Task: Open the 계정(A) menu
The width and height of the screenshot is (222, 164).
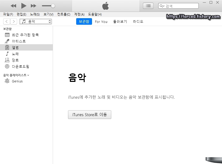Action: (x=79, y=14)
